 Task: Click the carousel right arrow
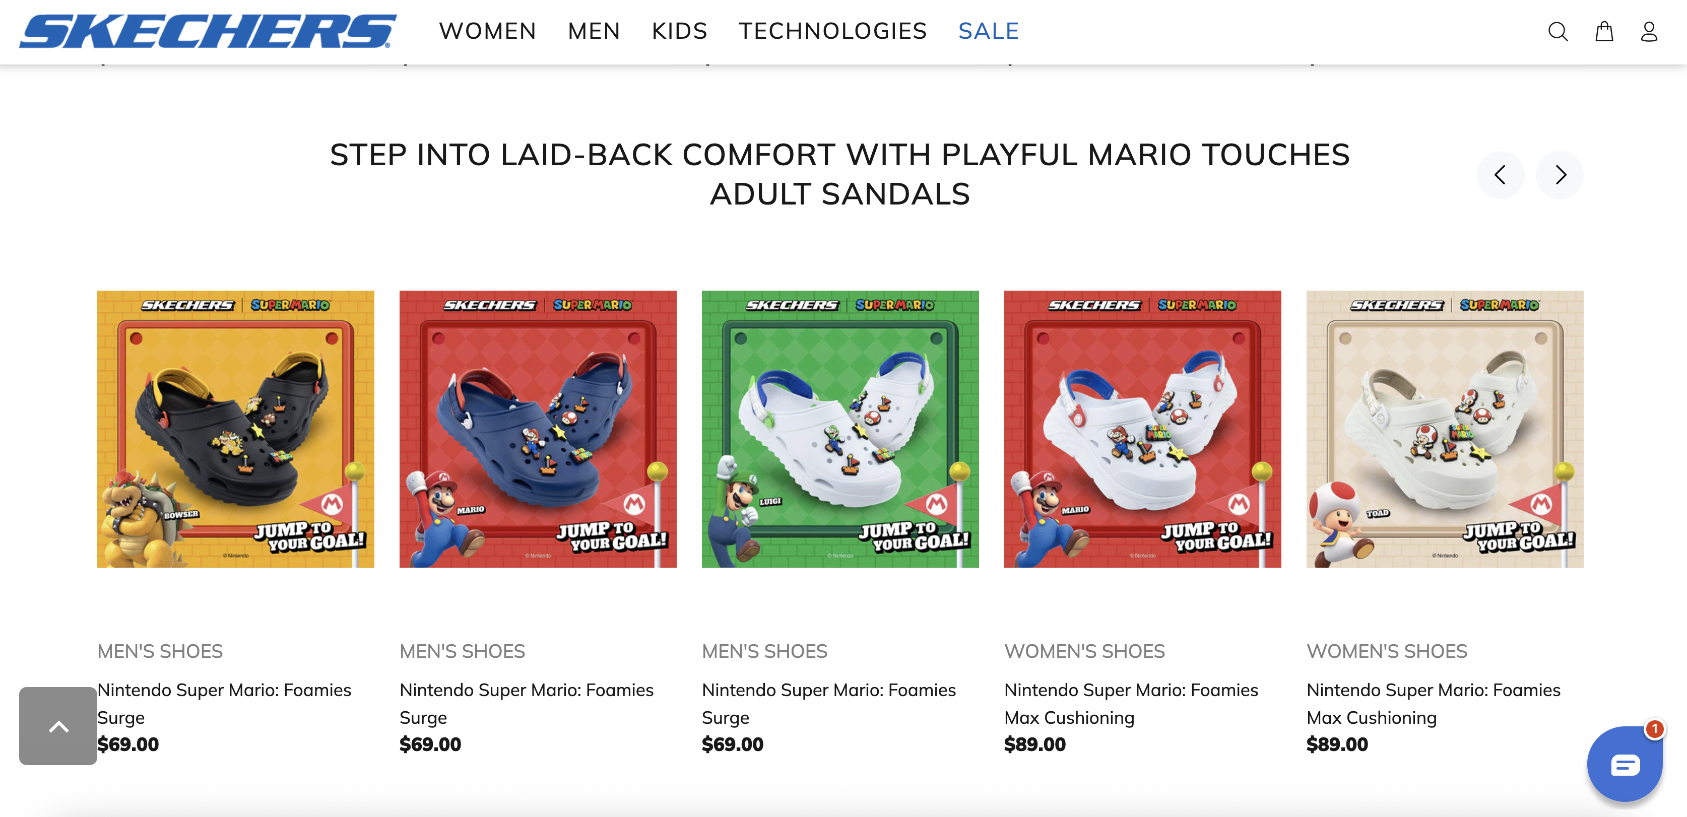pyautogui.click(x=1561, y=175)
